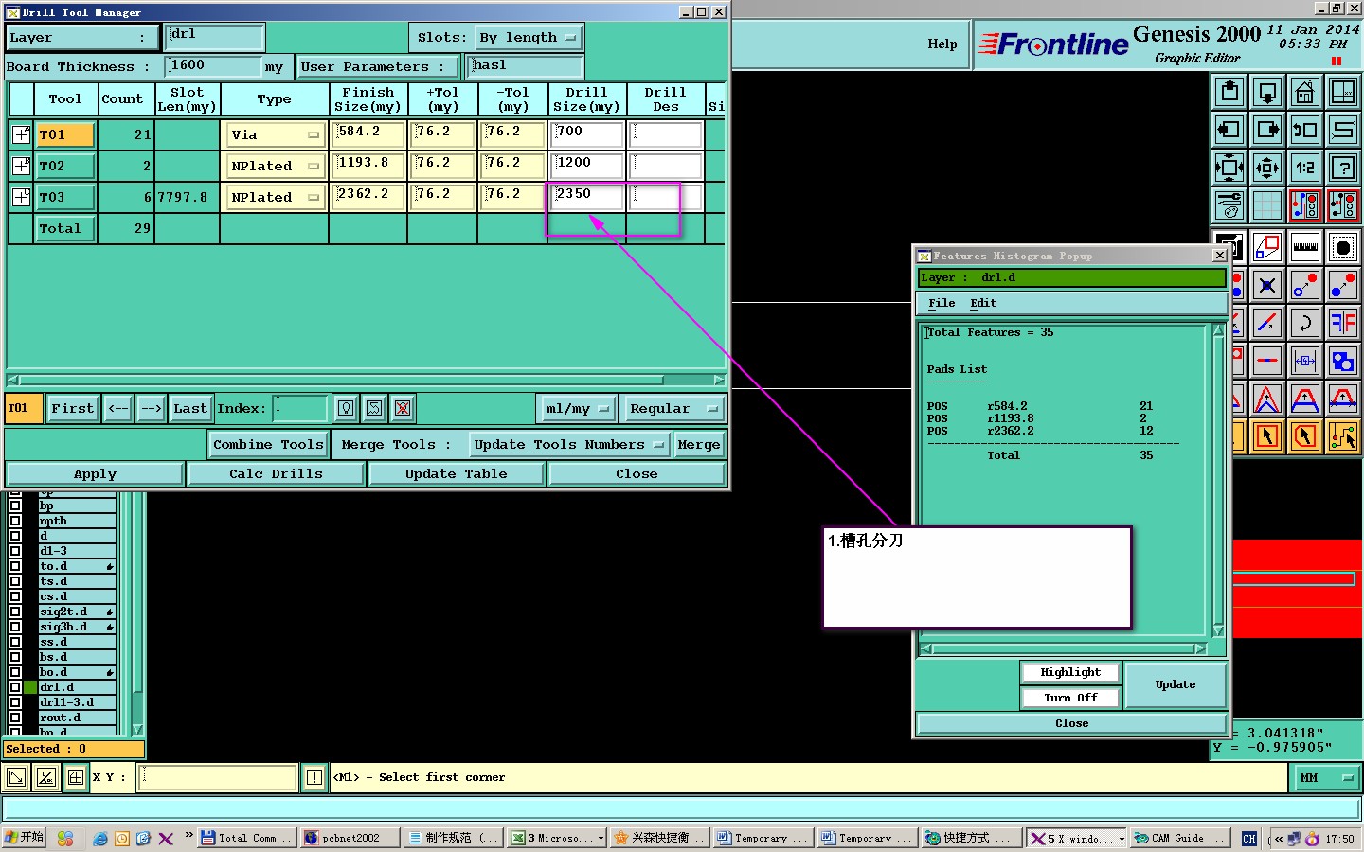
Task: Click the pan left icon
Action: pos(1229,130)
